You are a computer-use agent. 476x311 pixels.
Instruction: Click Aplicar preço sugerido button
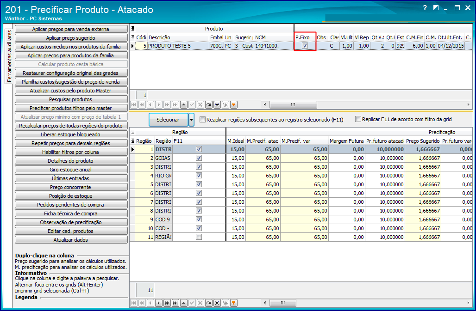coord(71,38)
